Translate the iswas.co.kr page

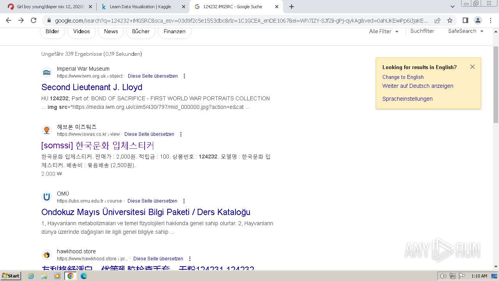149,134
